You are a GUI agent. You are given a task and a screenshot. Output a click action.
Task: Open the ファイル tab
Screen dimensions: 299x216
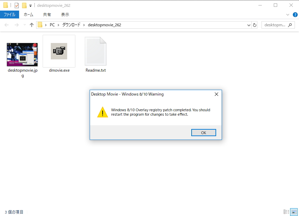click(10, 15)
